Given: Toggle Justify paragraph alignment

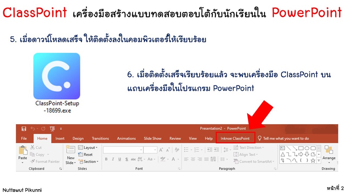Looking at the screenshot, I should [206, 159].
